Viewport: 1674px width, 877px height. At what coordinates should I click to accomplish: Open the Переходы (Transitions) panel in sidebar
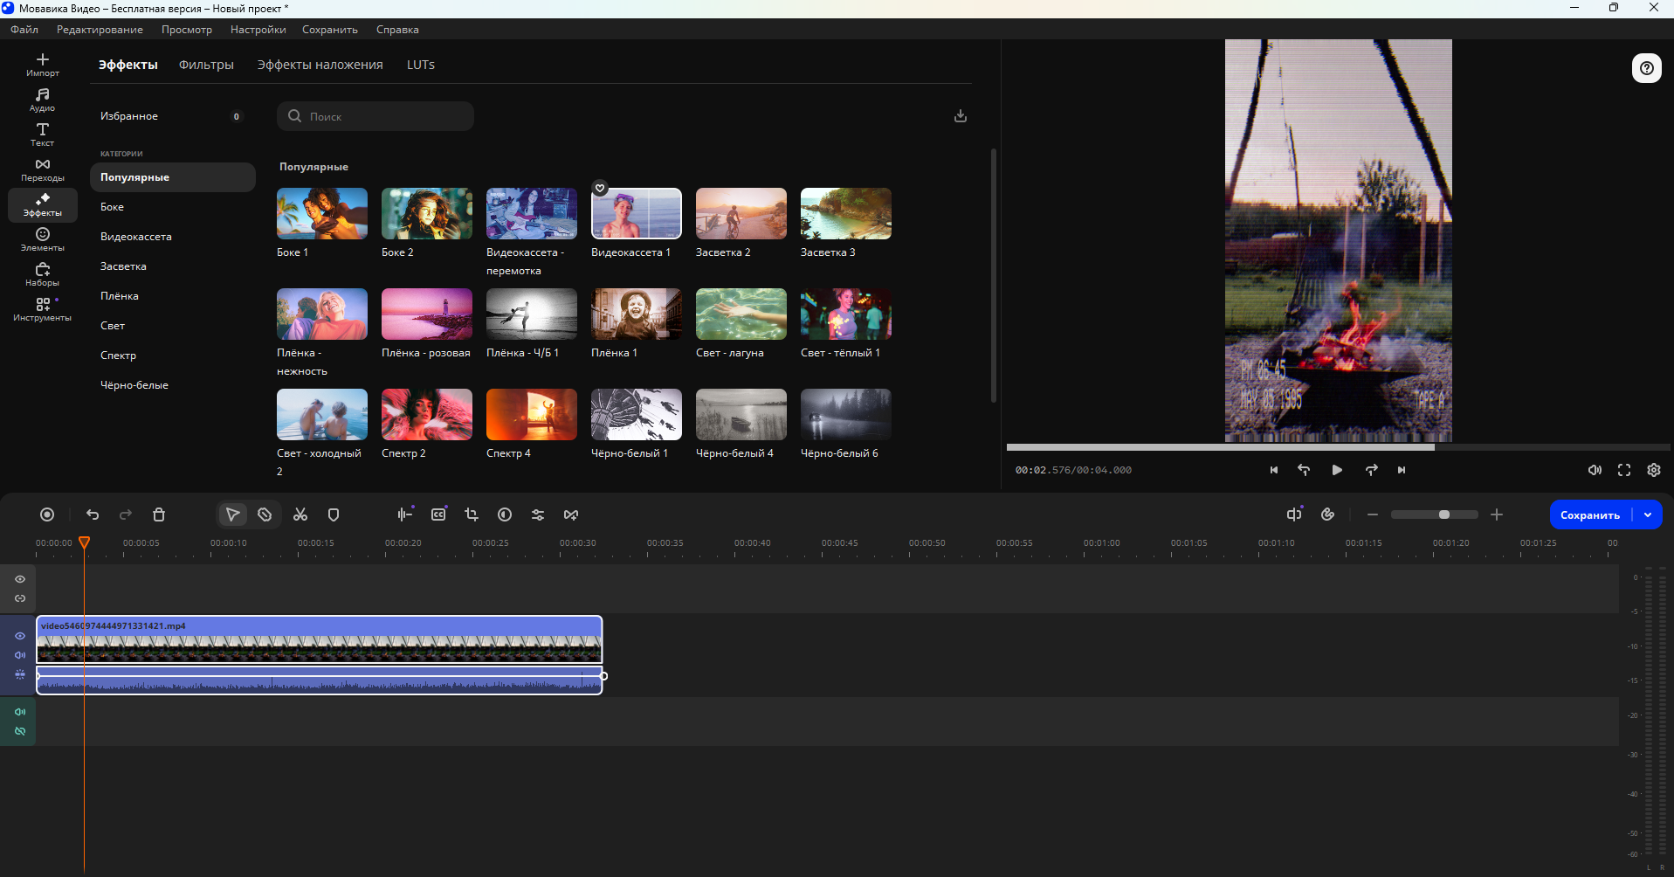click(42, 169)
